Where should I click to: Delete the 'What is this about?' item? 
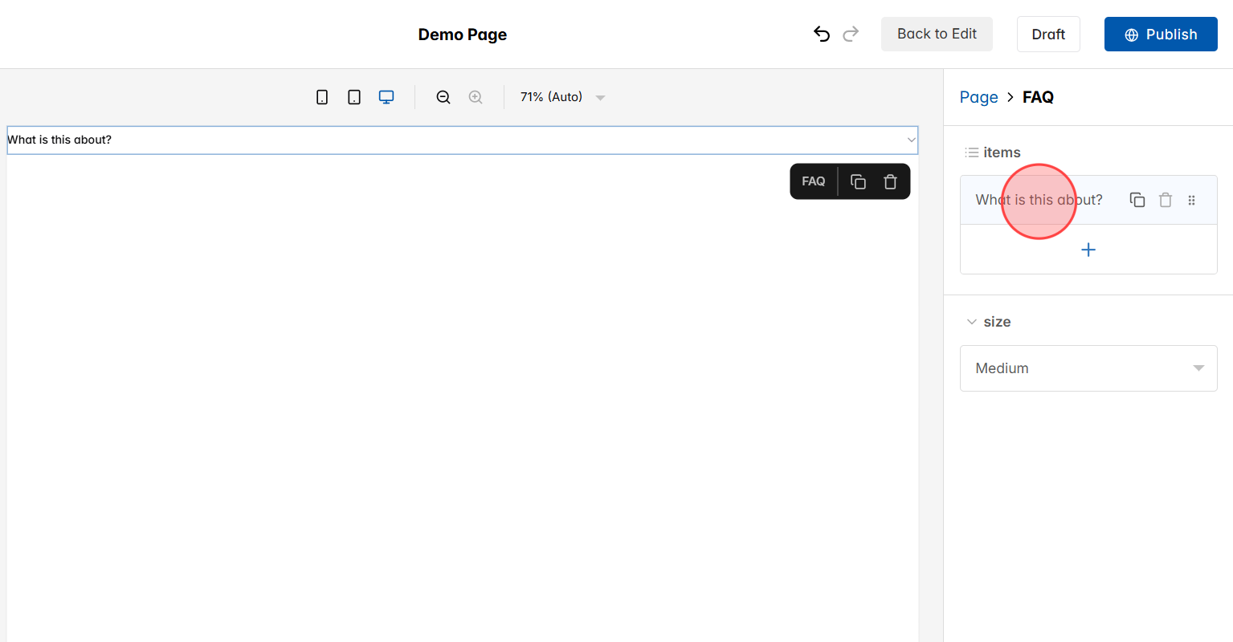(x=1166, y=199)
